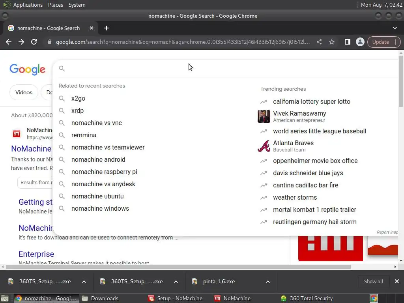
Task: Switch to Downloads window in taskbar
Action: click(x=100, y=298)
